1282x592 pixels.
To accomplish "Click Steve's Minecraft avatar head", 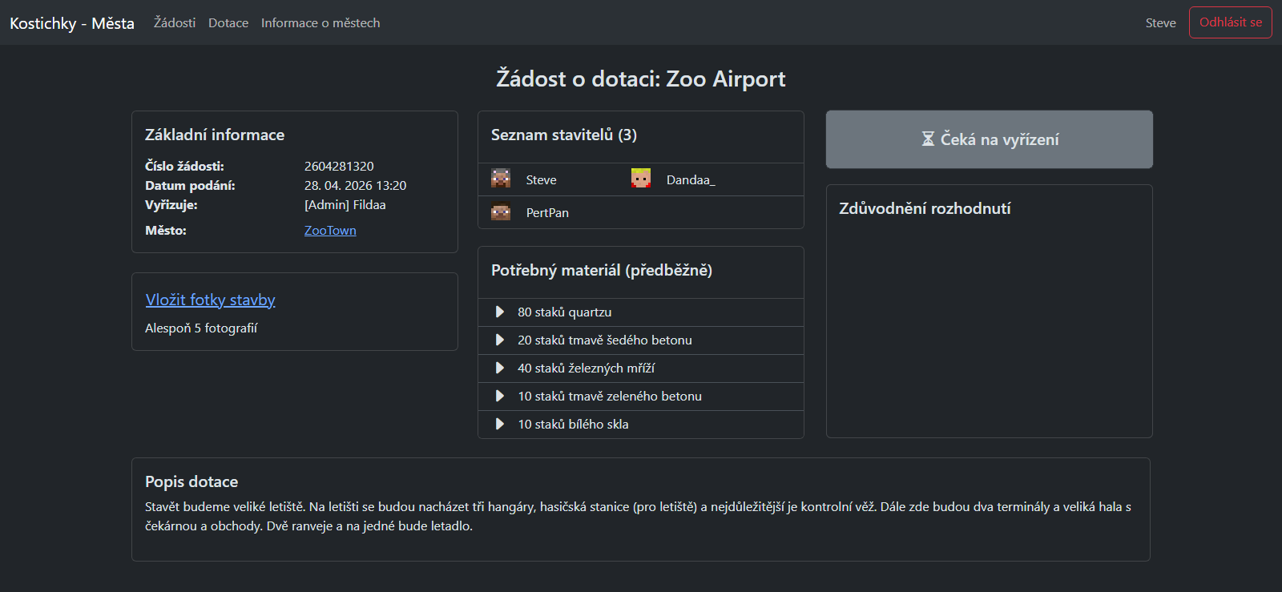I will click(x=501, y=178).
